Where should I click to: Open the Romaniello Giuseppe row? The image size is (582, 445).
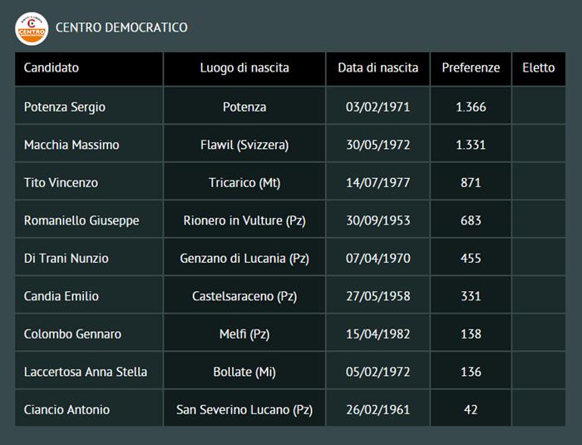click(81, 220)
